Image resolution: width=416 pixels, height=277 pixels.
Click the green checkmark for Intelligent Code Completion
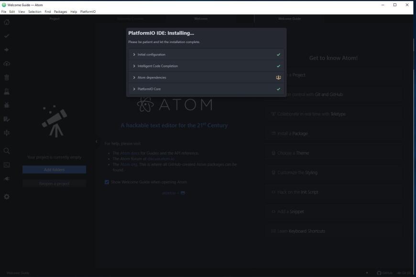(278, 66)
